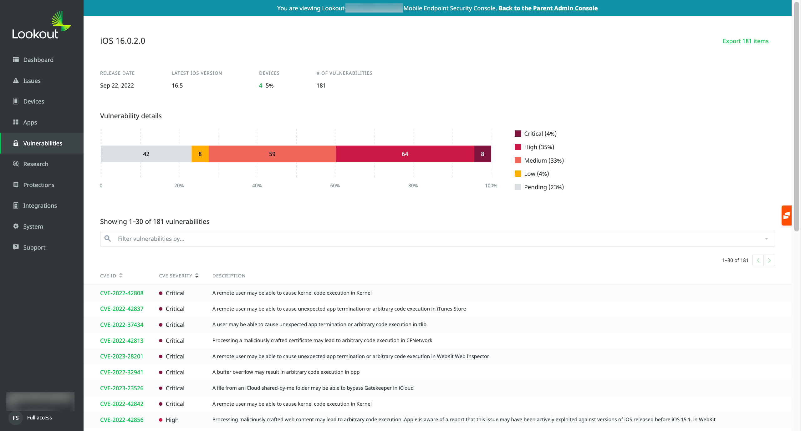Image resolution: width=801 pixels, height=431 pixels.
Task: Click Export 181 items link
Action: [745, 41]
